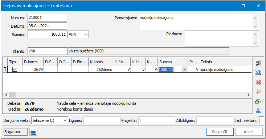
Task: Toggle the Tips checkbox in first row
Action: tap(15, 69)
